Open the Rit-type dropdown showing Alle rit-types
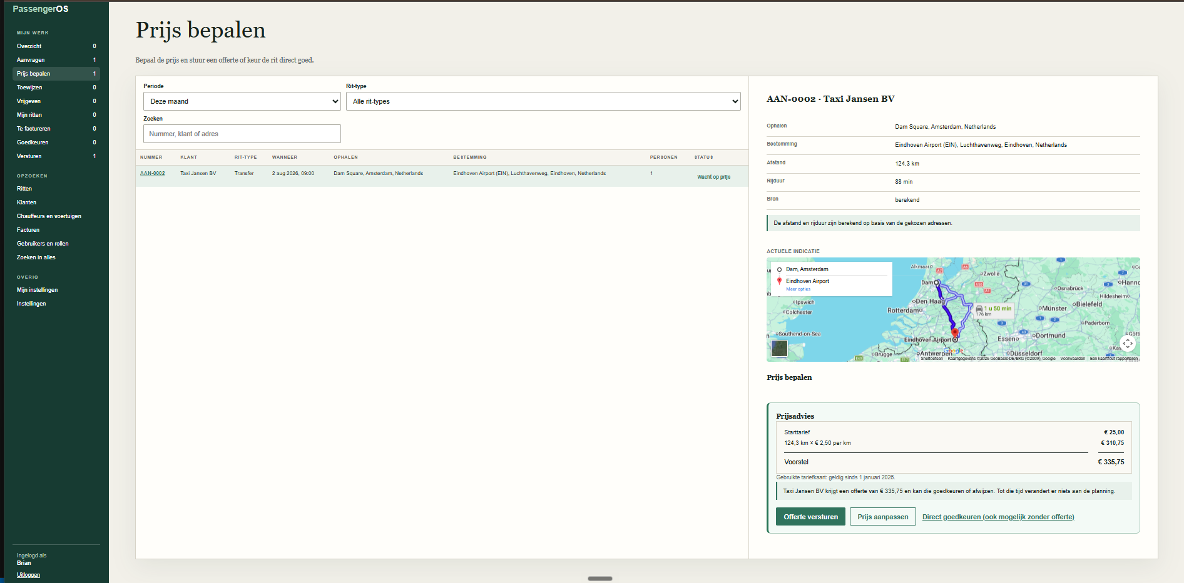Image resolution: width=1184 pixels, height=583 pixels. 543,101
